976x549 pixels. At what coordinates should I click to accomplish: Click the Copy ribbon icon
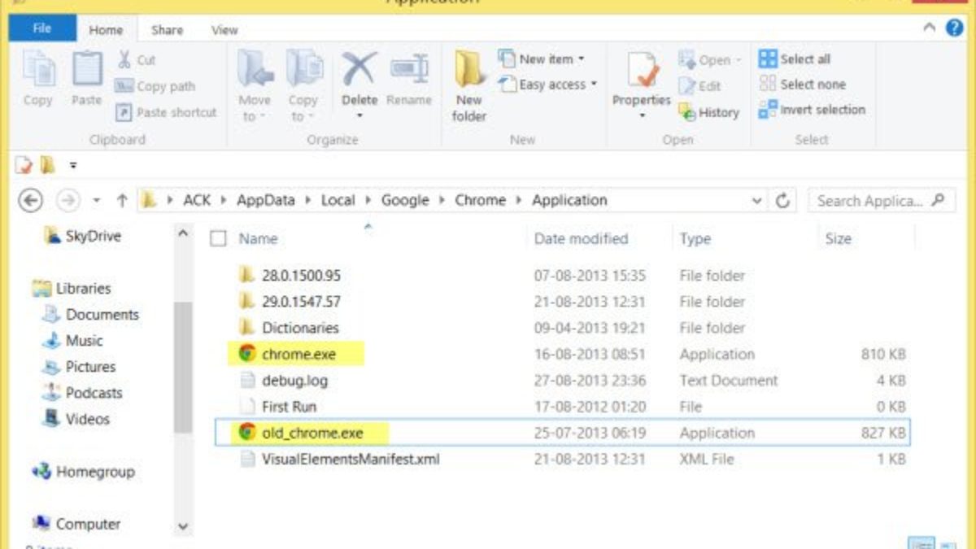(38, 68)
